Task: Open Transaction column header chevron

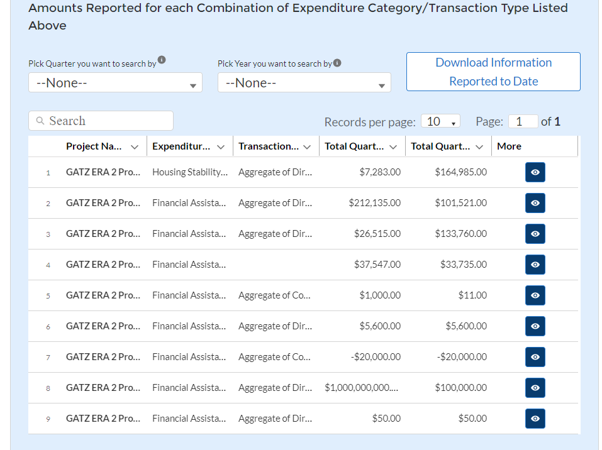Action: pos(306,147)
